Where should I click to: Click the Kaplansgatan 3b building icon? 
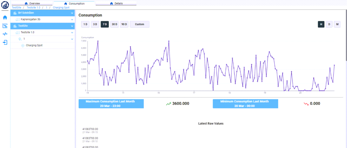18,20
